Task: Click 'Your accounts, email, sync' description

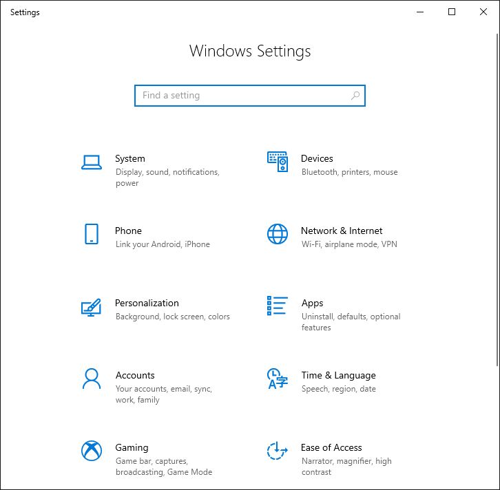Action: (164, 394)
